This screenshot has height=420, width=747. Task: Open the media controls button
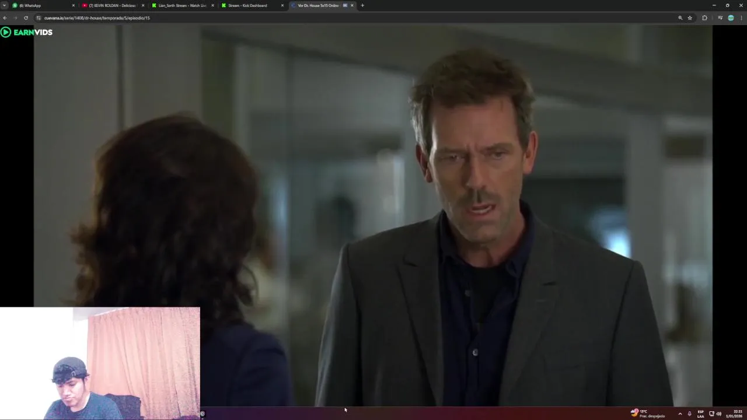pos(720,18)
